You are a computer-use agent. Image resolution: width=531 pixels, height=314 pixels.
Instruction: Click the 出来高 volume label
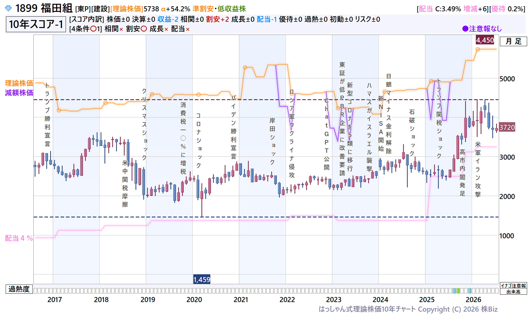(513, 292)
